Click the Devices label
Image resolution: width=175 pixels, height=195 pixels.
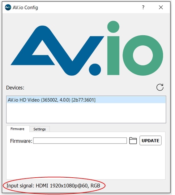tap(15, 88)
